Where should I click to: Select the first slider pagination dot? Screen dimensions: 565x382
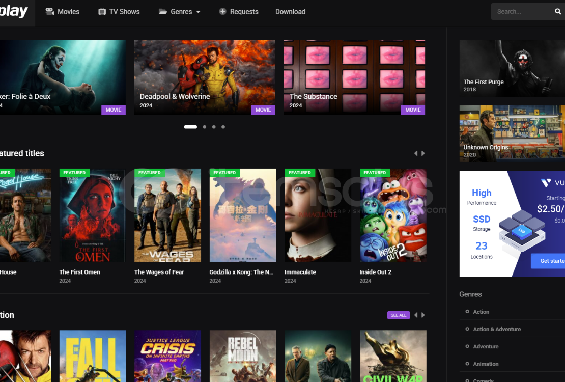[x=190, y=127]
